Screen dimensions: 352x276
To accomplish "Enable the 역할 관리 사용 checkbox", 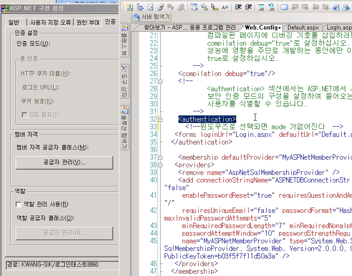I will click(18, 204).
